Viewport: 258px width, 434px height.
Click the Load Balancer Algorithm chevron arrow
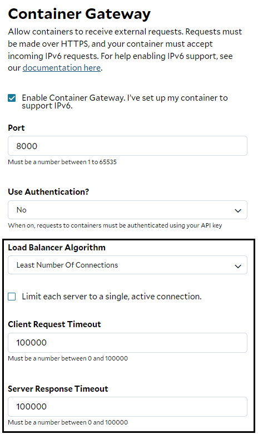click(238, 267)
